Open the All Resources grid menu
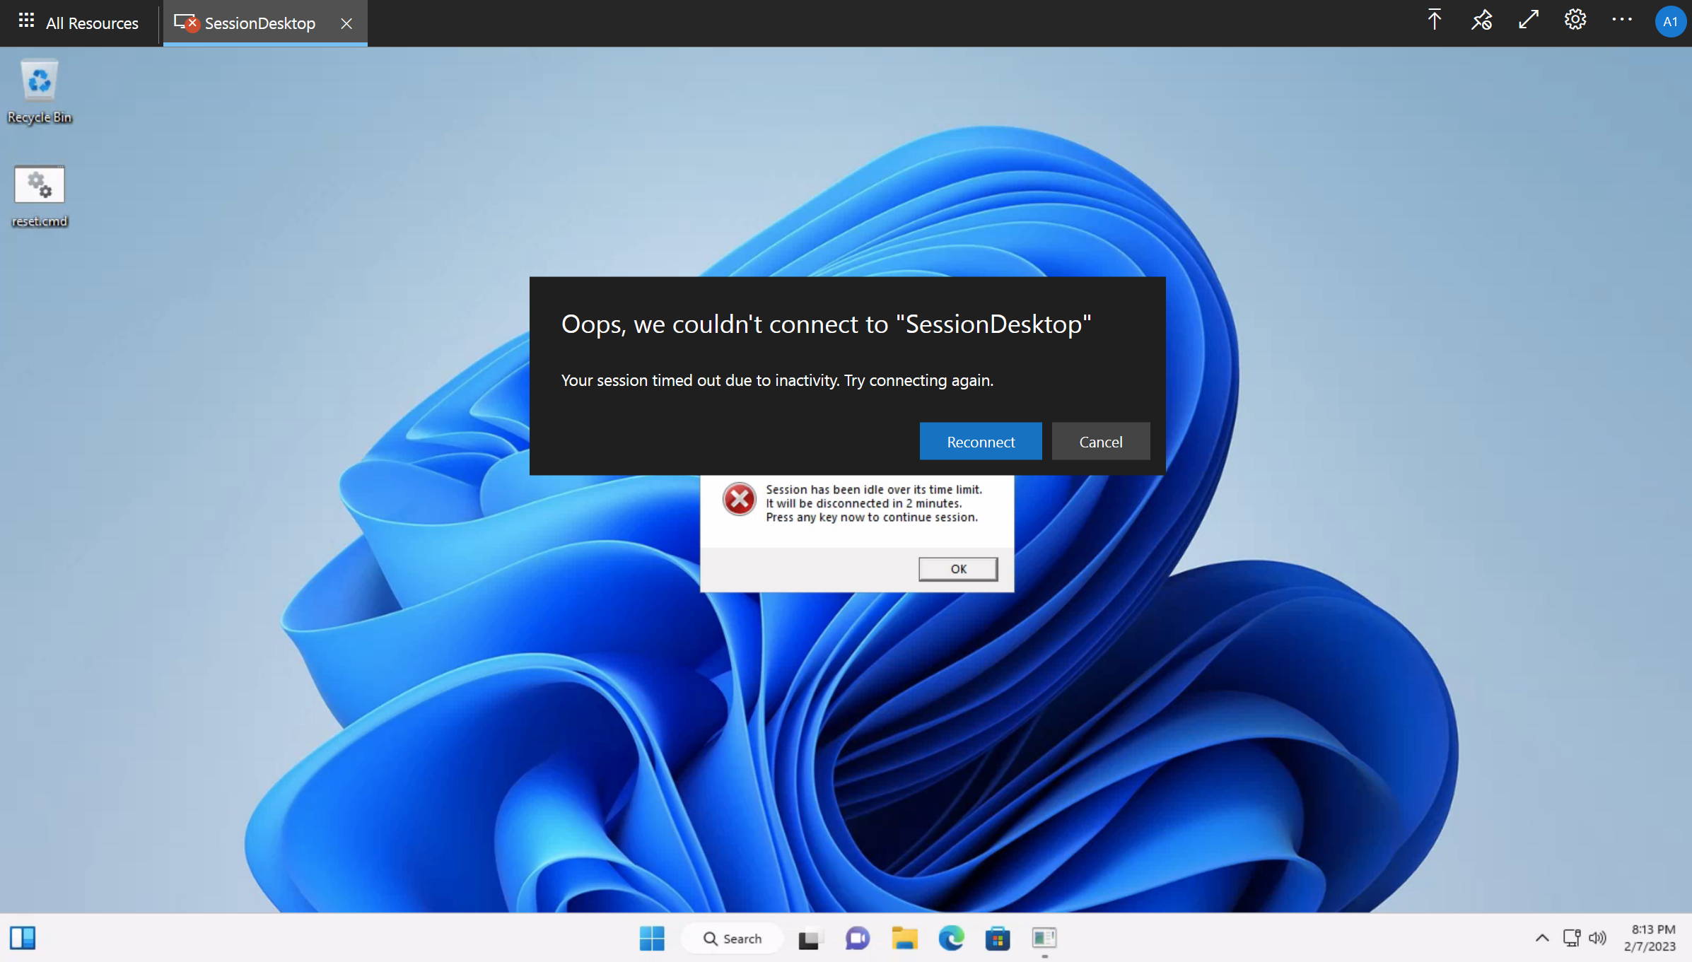Screen dimensions: 1692x962 [26, 21]
